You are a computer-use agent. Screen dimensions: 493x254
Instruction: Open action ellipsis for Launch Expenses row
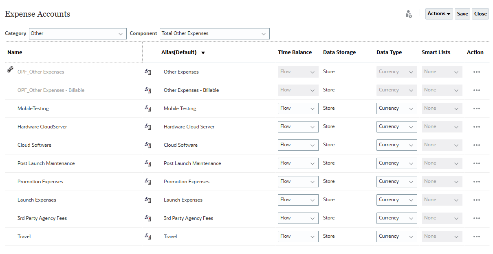click(x=477, y=200)
